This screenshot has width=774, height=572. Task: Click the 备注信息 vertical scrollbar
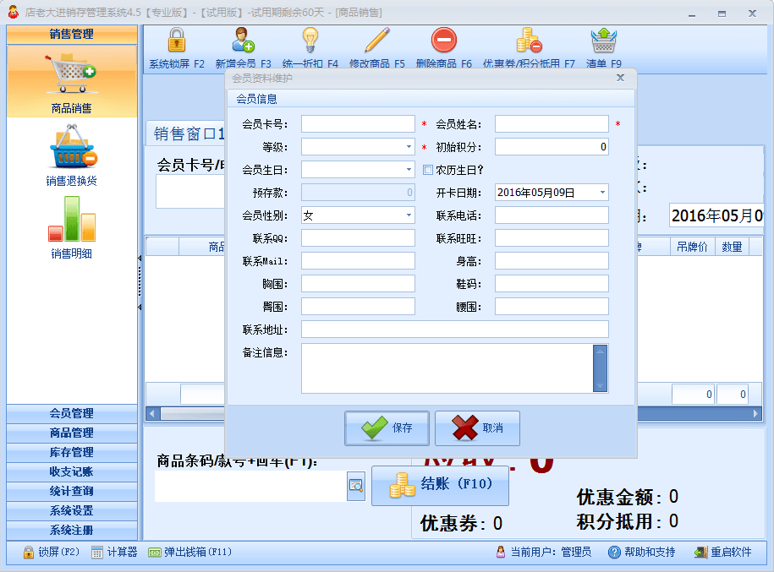600,368
